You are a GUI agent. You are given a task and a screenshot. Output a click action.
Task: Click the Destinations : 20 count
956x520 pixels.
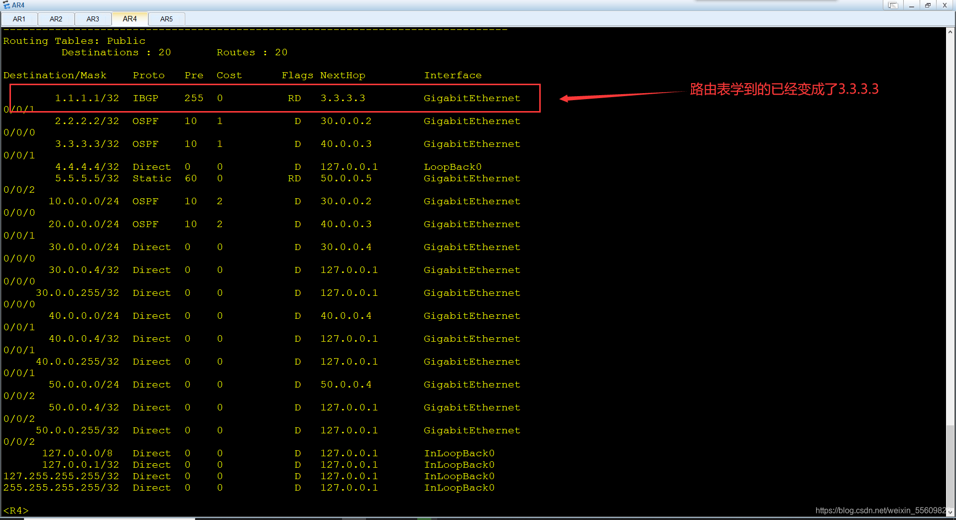116,52
